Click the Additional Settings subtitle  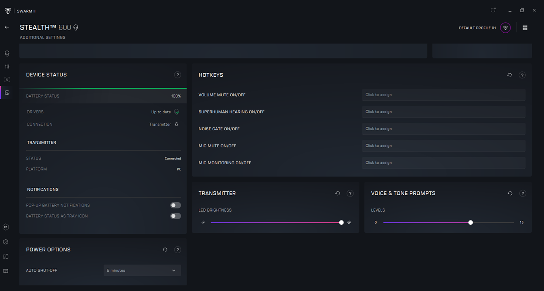[43, 37]
